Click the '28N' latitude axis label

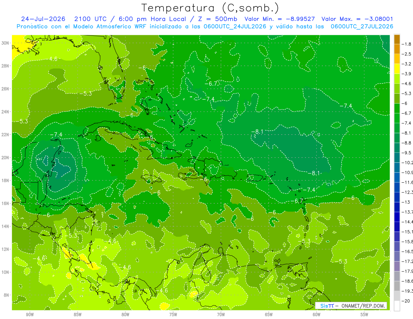(6, 66)
